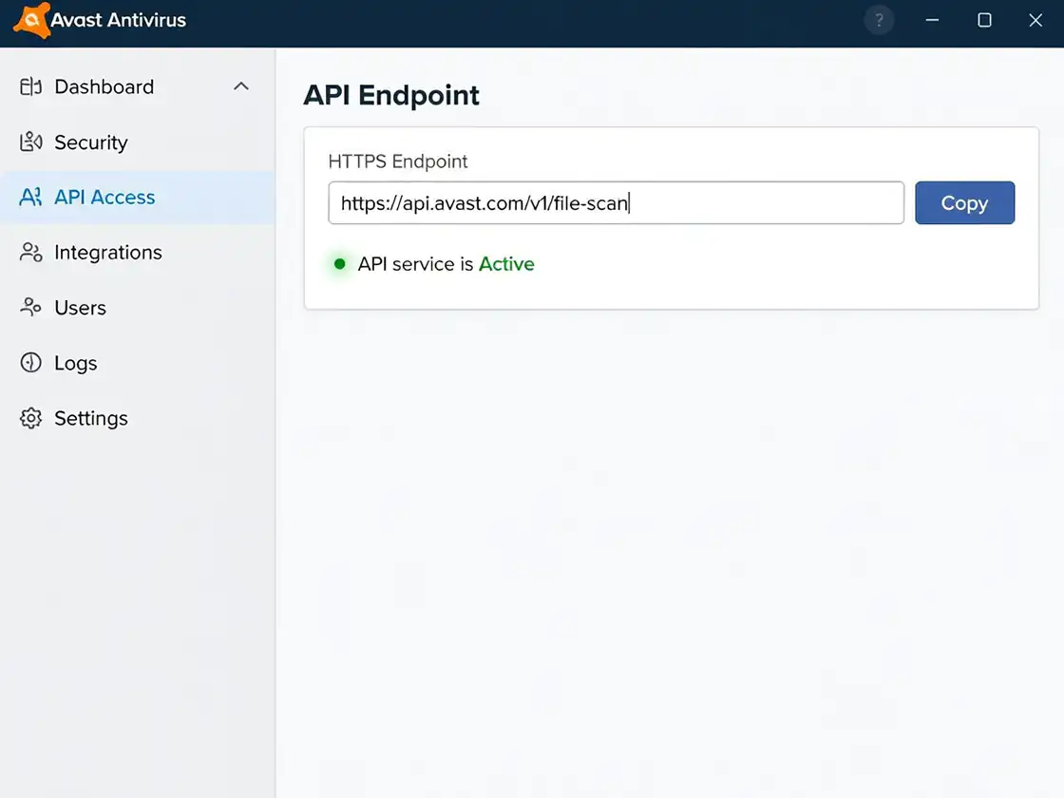Click the Integrations sidebar icon
Image resolution: width=1064 pixels, height=798 pixels.
pos(30,253)
